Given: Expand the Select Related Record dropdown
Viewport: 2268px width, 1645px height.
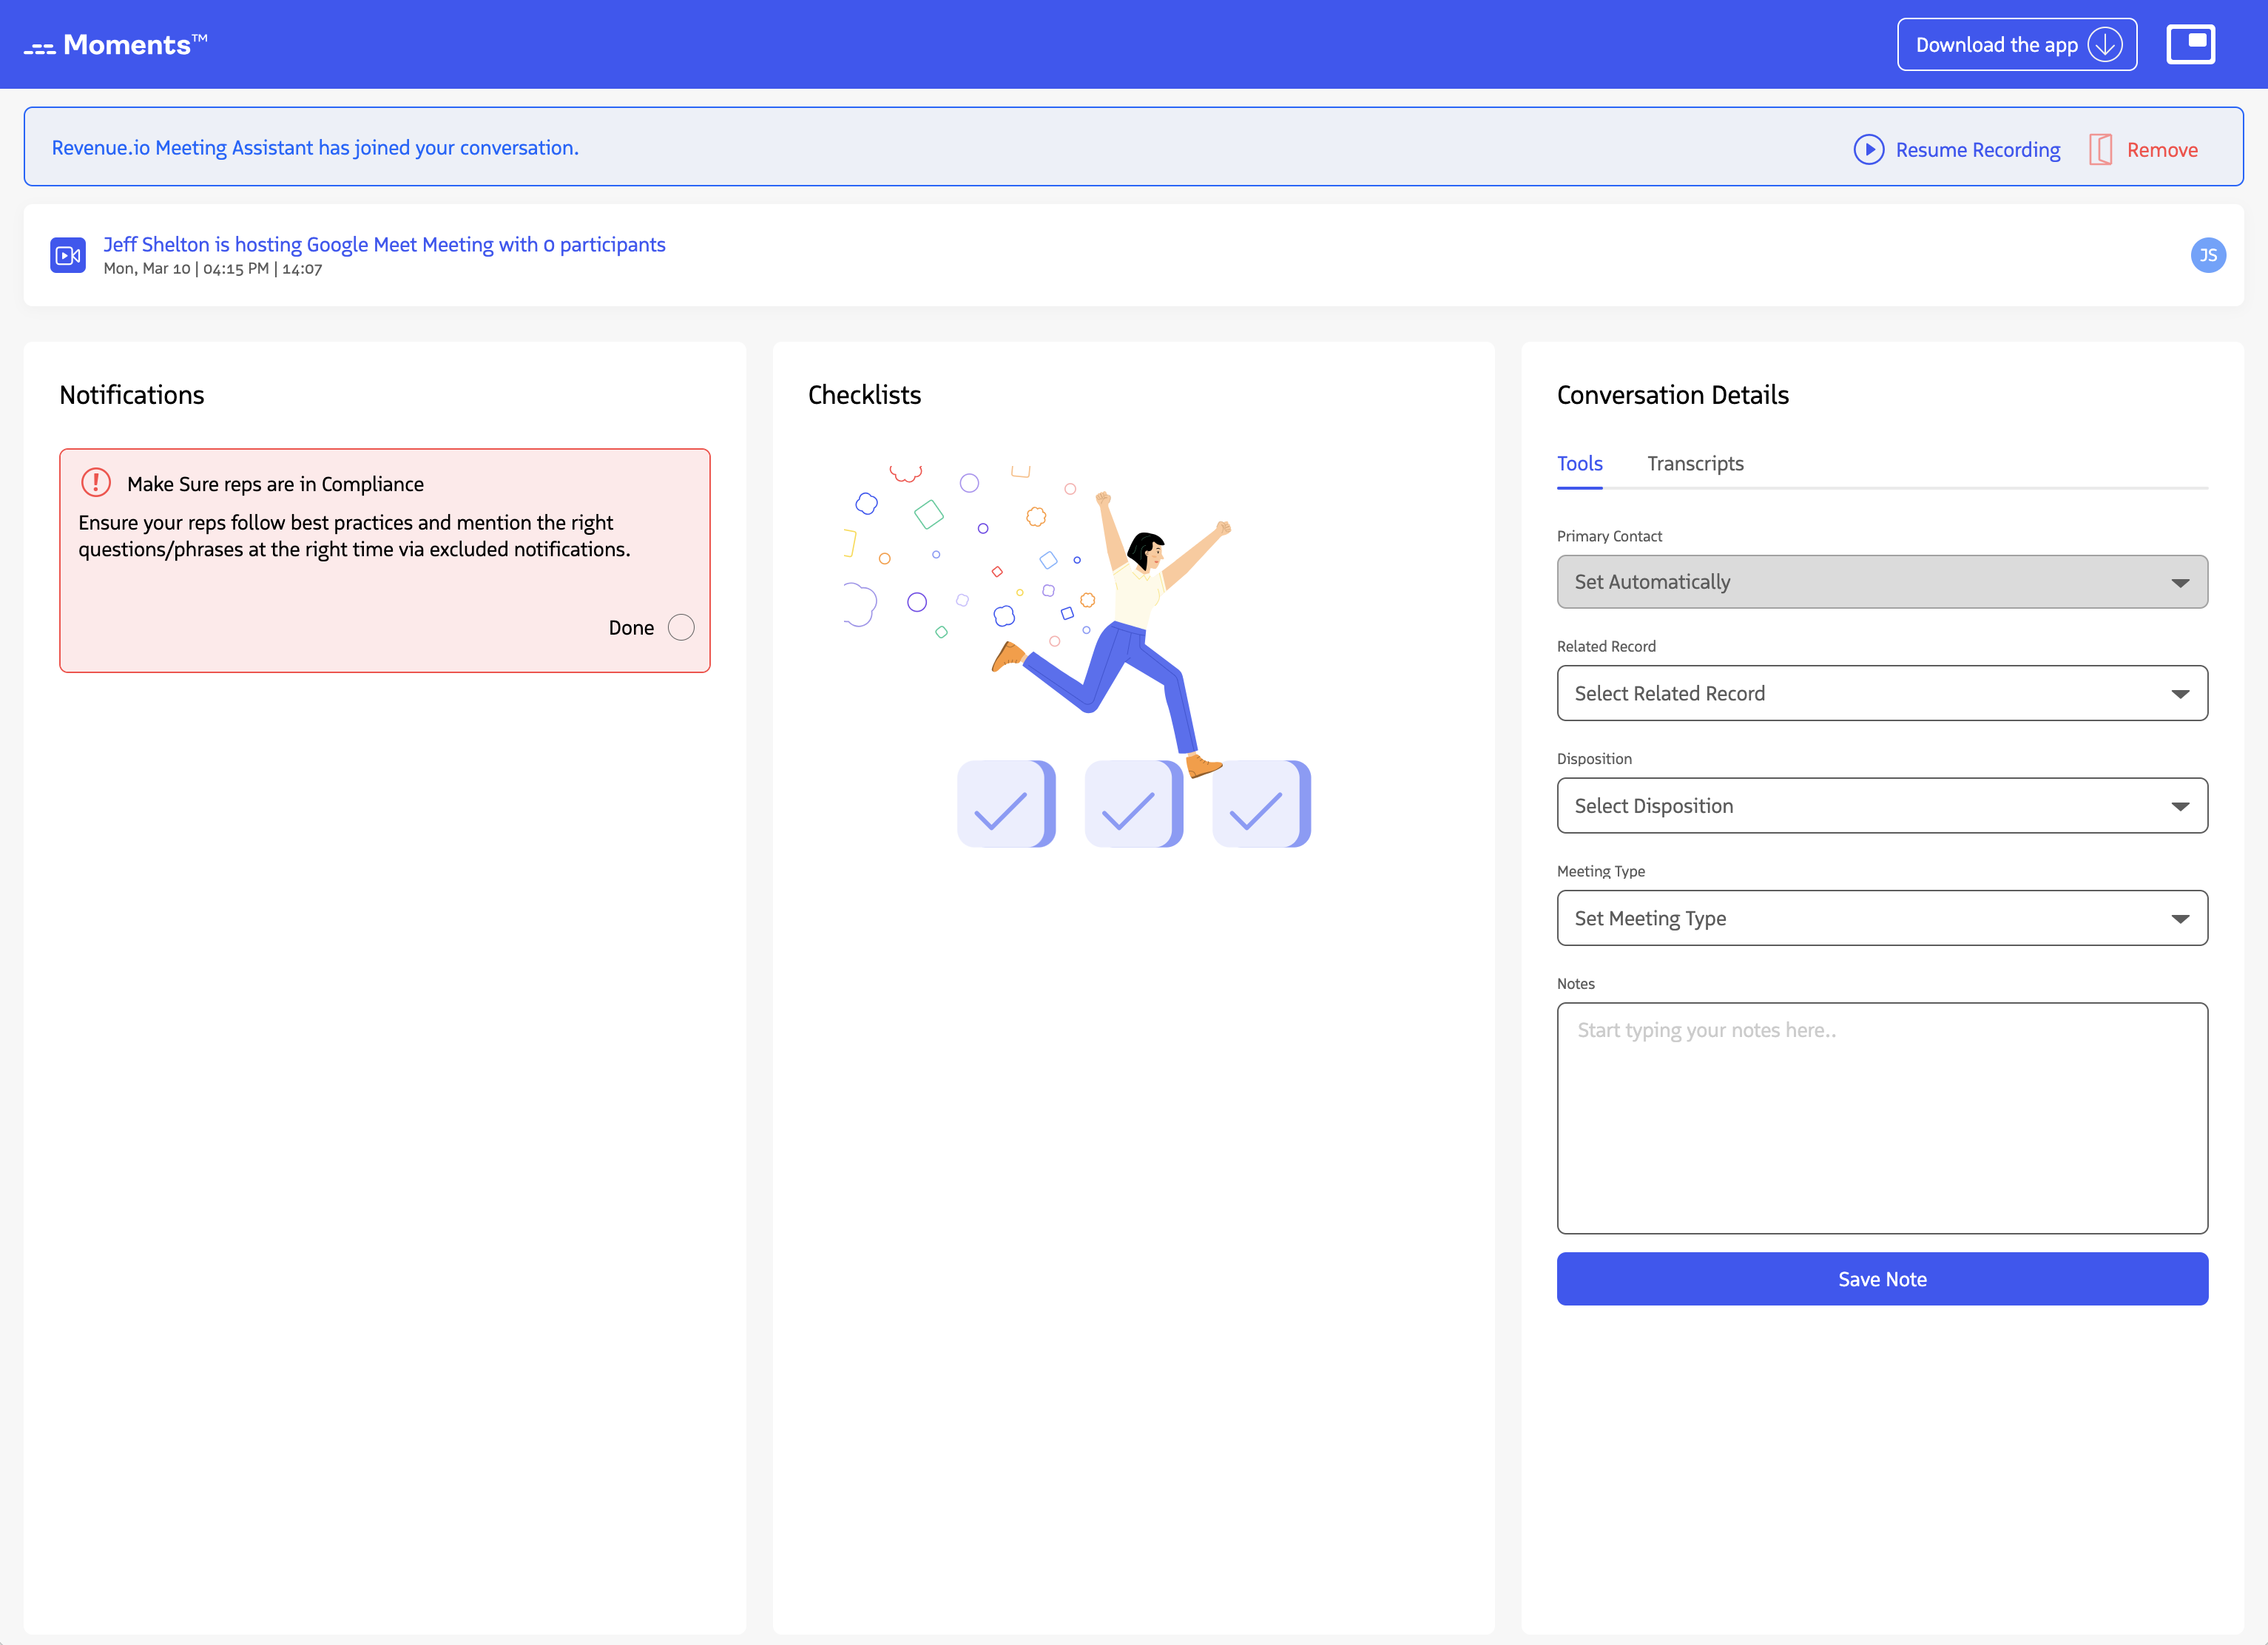Looking at the screenshot, I should 1881,693.
